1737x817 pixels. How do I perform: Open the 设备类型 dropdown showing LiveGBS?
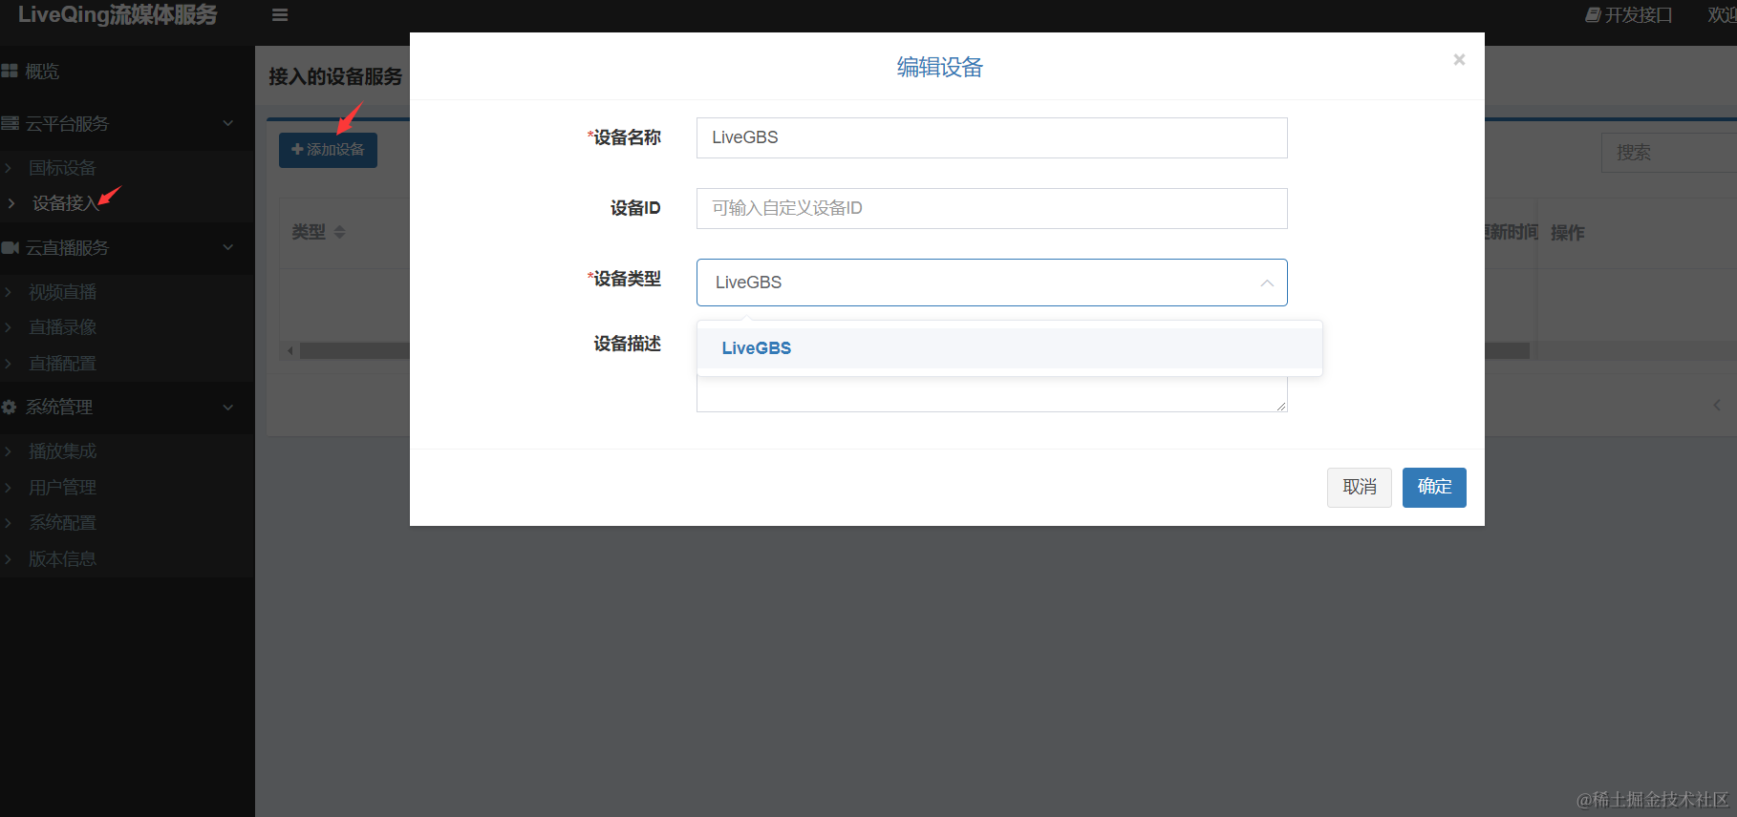pos(992,283)
